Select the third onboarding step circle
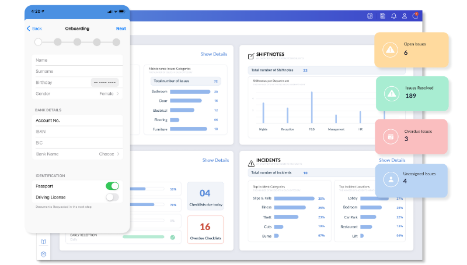 78,42
